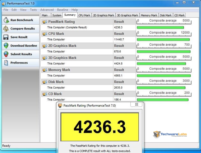Click the 2D Graphics Mark value 678.6
Image resolution: width=201 pixels, height=153 pixels.
pyautogui.click(x=117, y=51)
